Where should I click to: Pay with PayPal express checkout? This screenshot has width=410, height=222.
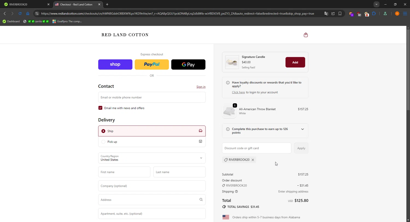[x=152, y=64]
